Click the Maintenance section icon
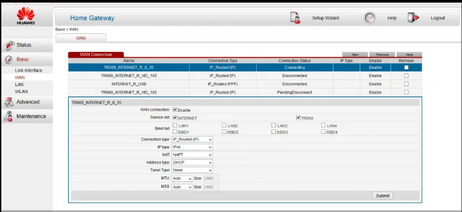The height and width of the screenshot is (212, 462). coord(9,117)
